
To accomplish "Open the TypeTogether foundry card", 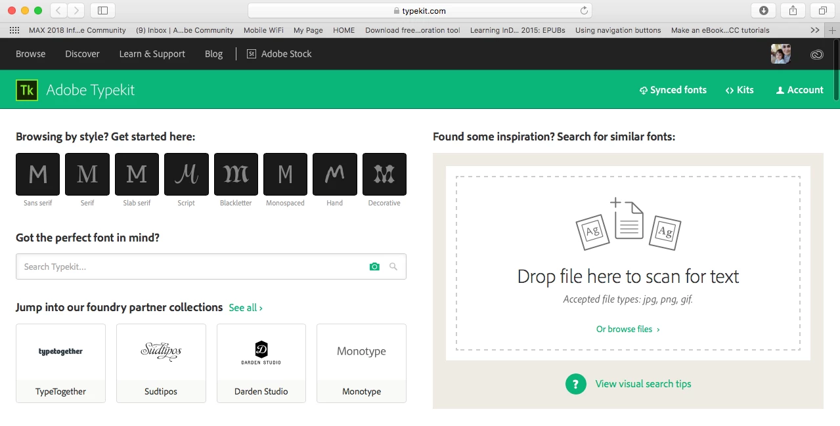I will tap(60, 363).
